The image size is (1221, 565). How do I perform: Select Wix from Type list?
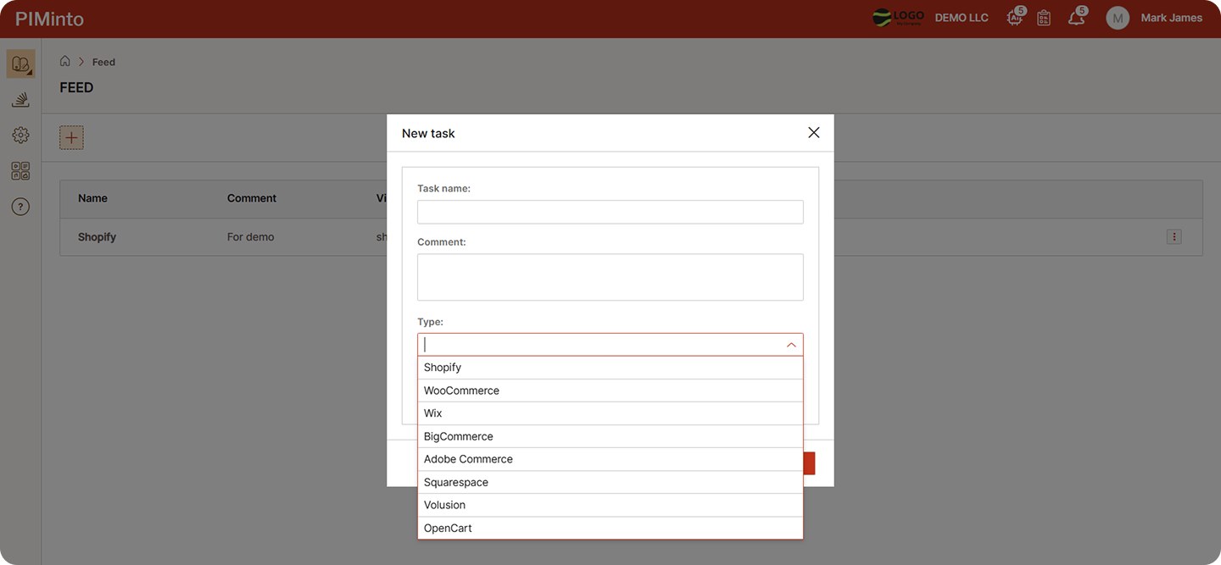click(x=610, y=413)
